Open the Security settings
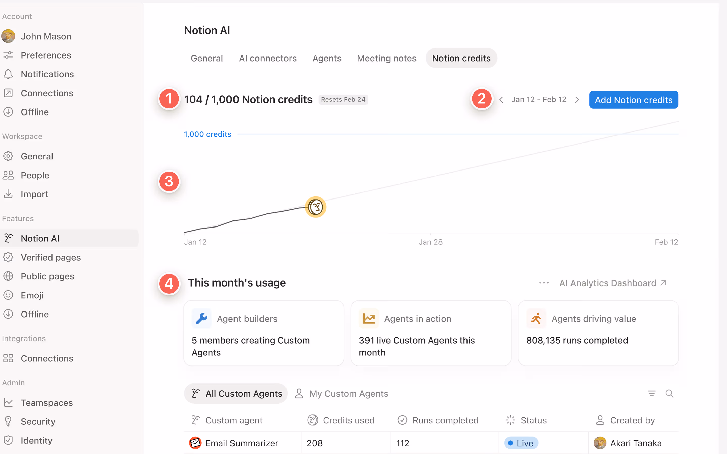Image resolution: width=727 pixels, height=454 pixels. coord(38,421)
